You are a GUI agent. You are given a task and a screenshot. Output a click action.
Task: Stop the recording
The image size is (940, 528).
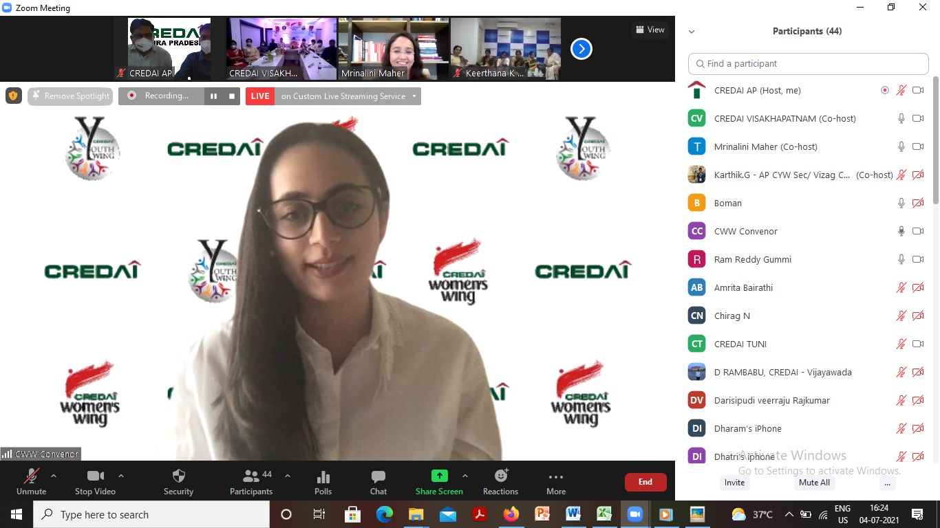[232, 96]
